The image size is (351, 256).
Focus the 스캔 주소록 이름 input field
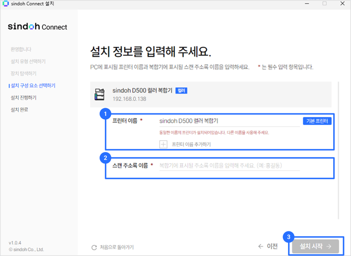[229, 166]
